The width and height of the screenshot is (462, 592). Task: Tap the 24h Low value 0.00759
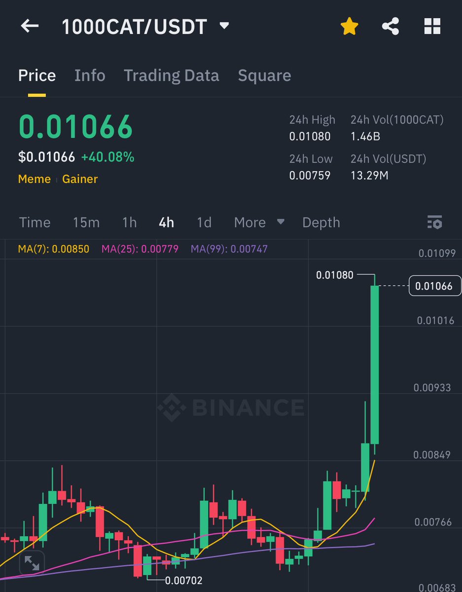point(310,175)
